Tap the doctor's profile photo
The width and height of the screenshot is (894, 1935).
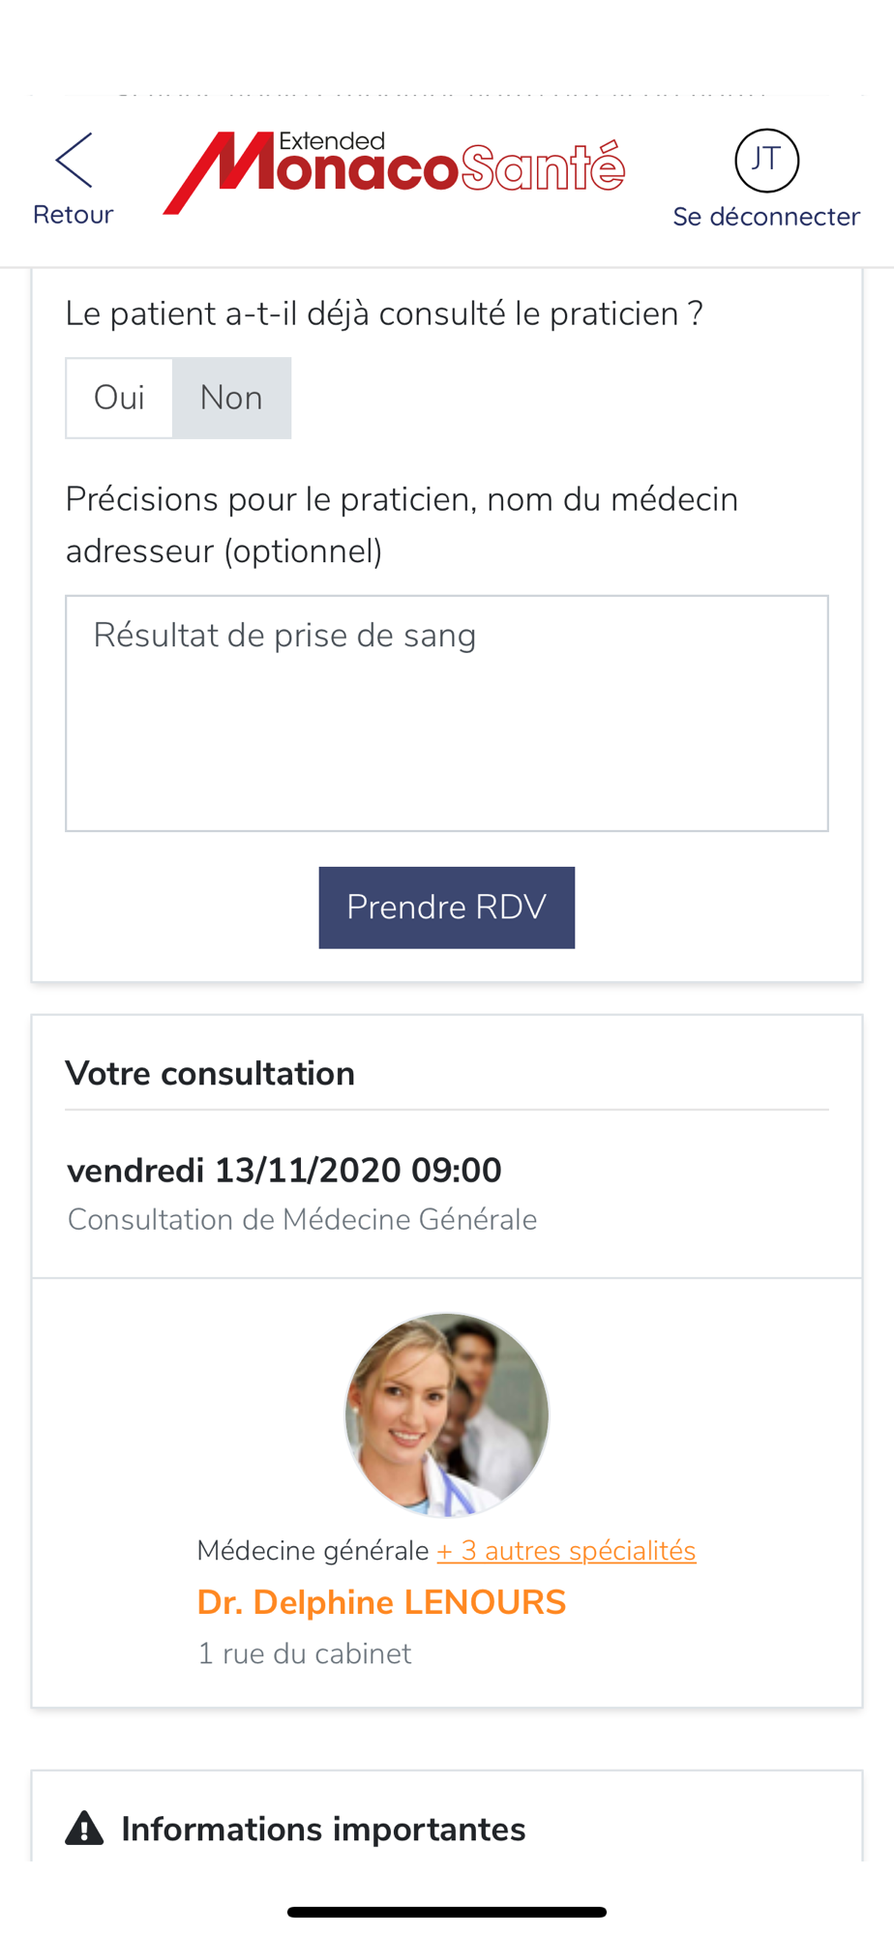pyautogui.click(x=447, y=1414)
